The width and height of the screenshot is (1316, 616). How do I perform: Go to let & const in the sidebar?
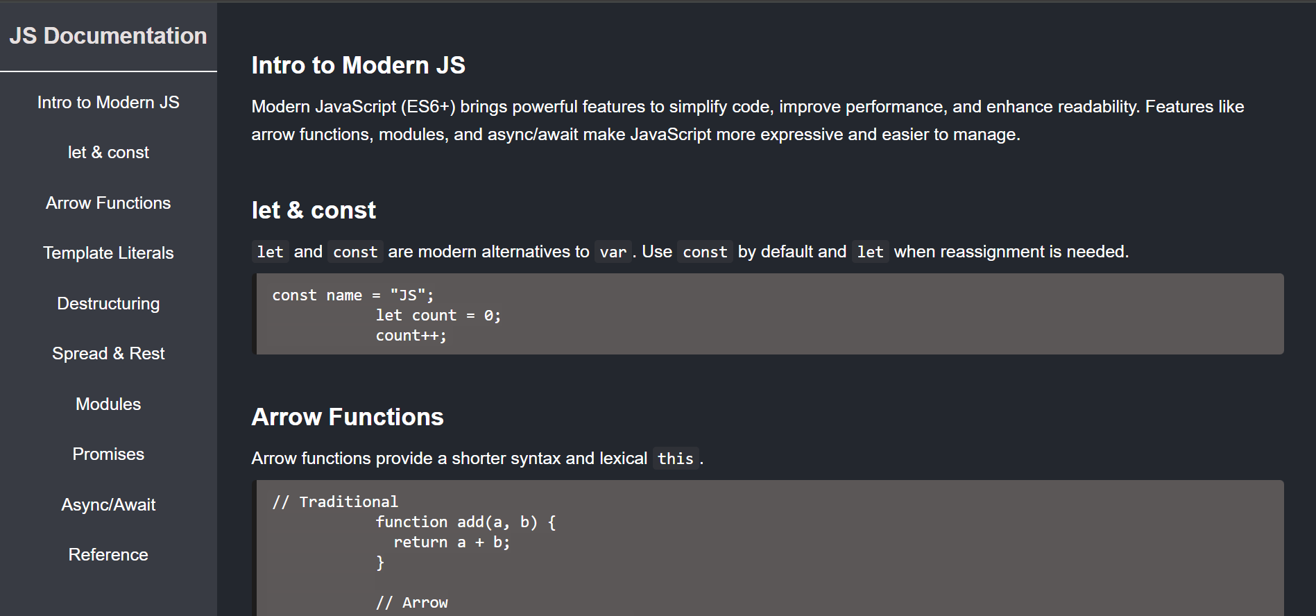pyautogui.click(x=108, y=153)
